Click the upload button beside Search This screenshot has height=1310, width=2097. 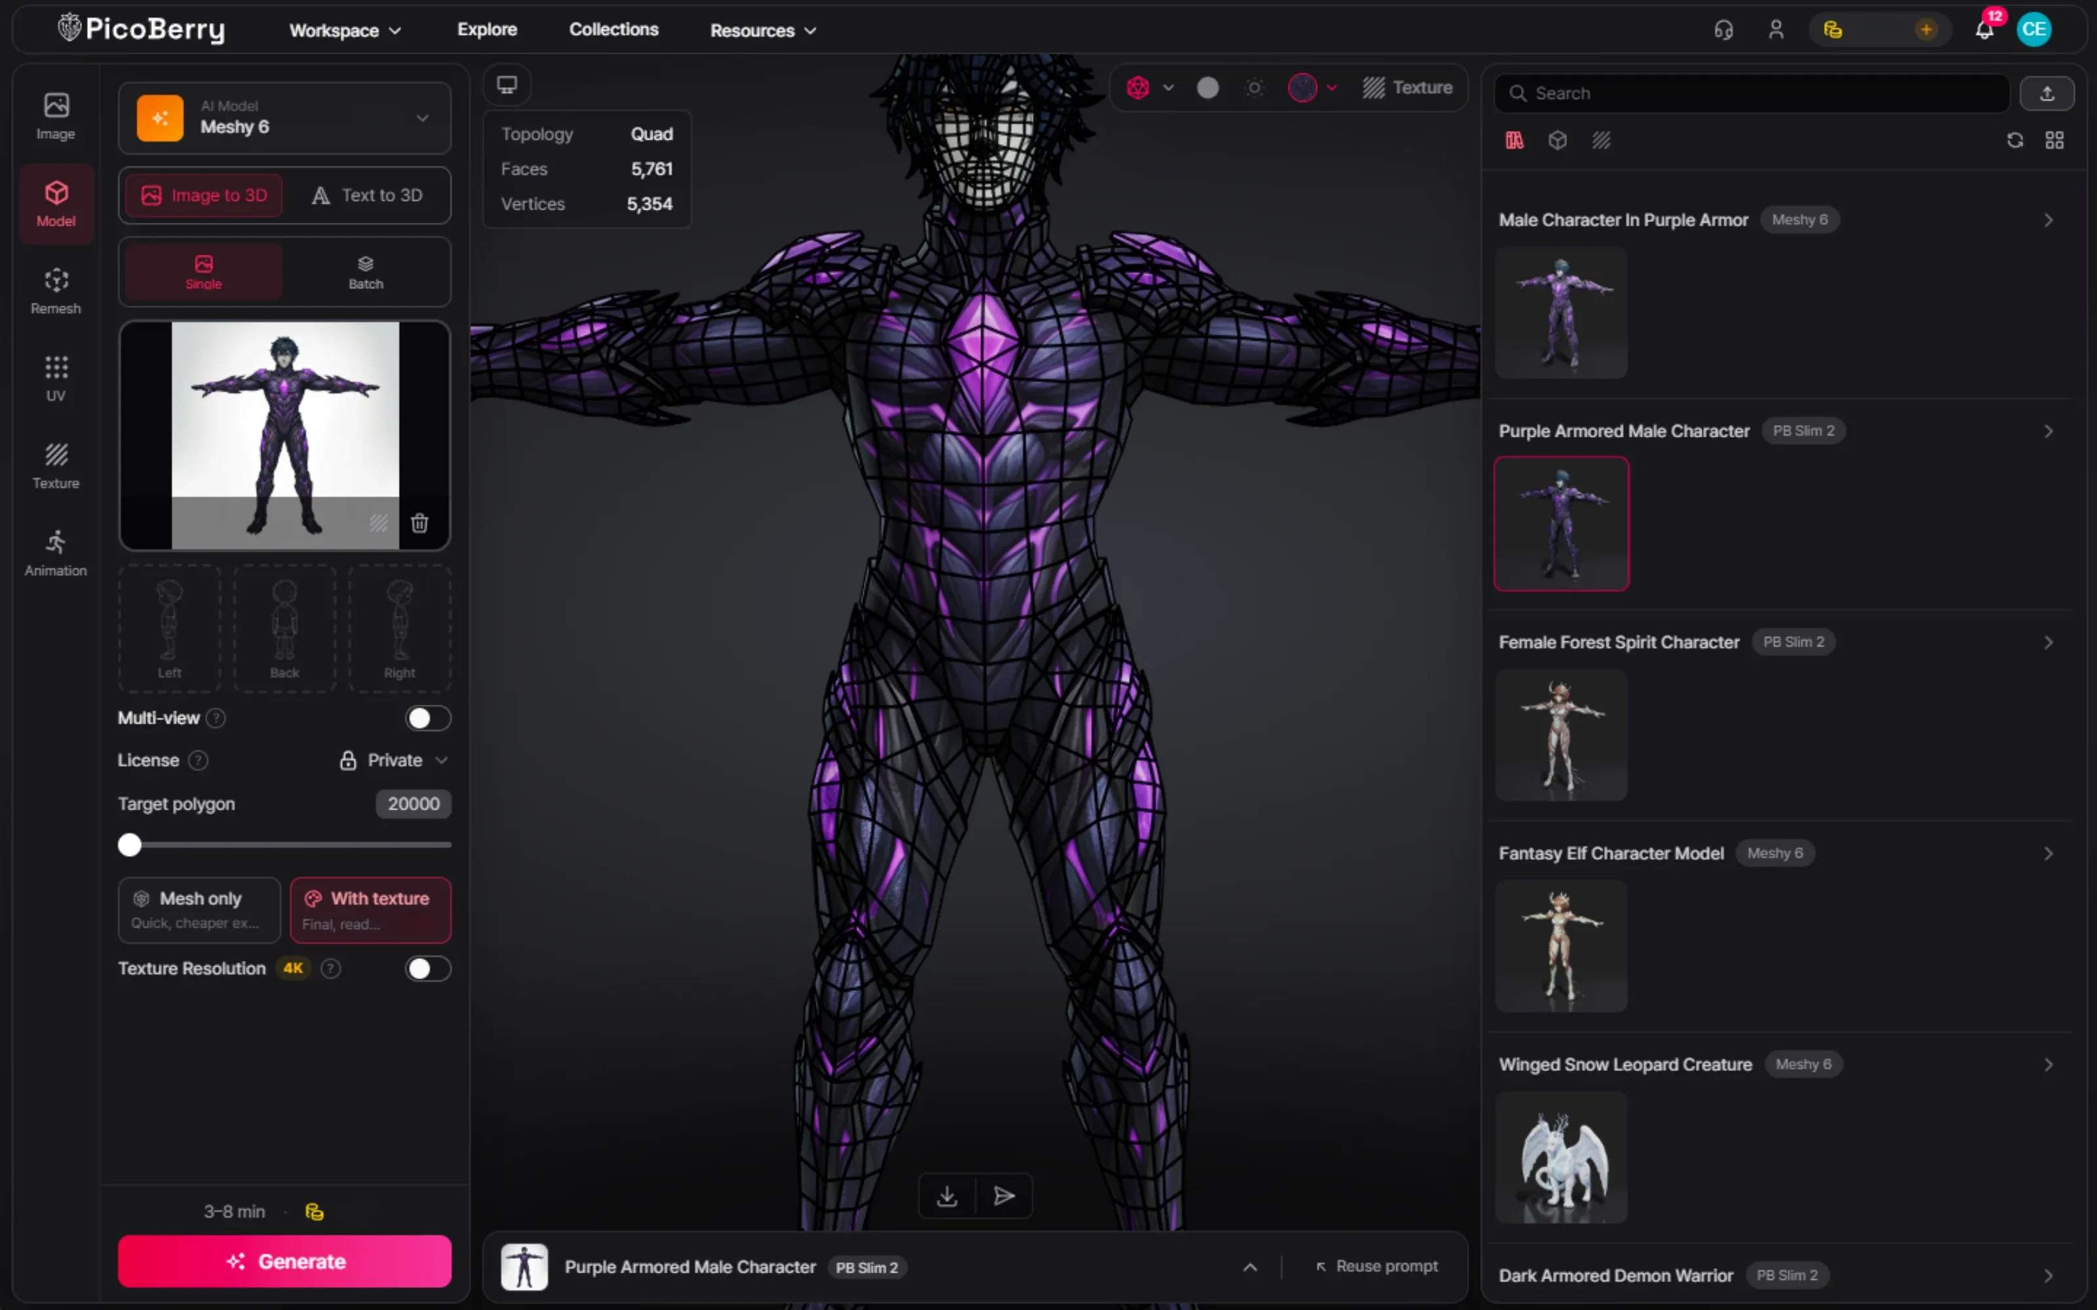2047,94
